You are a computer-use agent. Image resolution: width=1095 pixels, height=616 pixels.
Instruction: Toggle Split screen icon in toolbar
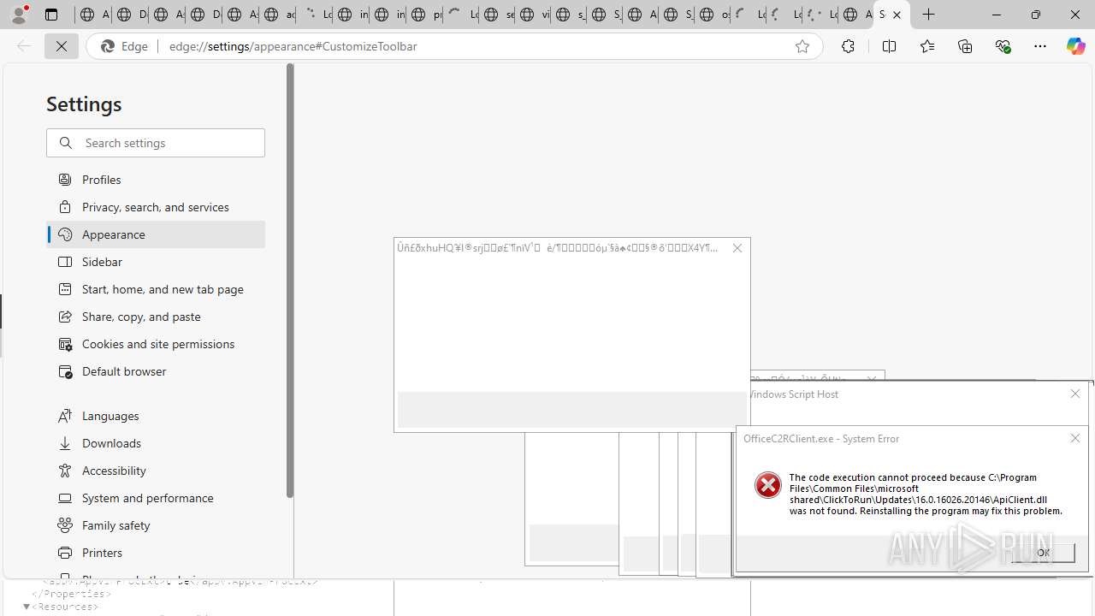[889, 46]
